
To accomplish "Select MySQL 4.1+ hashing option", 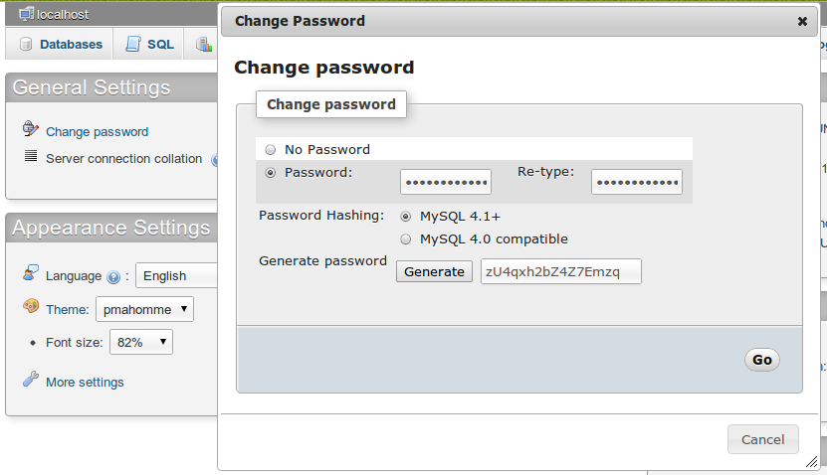I will click(x=405, y=216).
